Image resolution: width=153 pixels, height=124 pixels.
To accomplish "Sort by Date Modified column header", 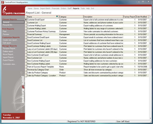I will [142, 17].
